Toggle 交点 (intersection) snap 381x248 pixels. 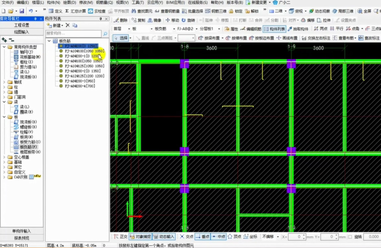(x=187, y=236)
